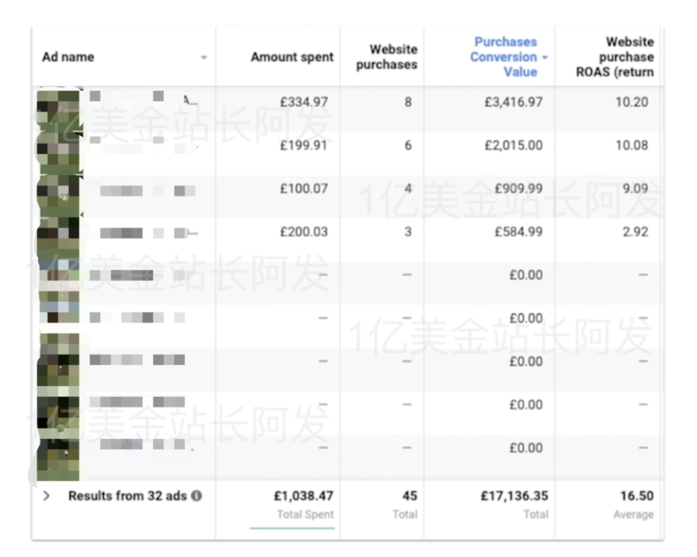Click the Purchases Conversion Value header label
This screenshot has width=697, height=557.
click(504, 57)
